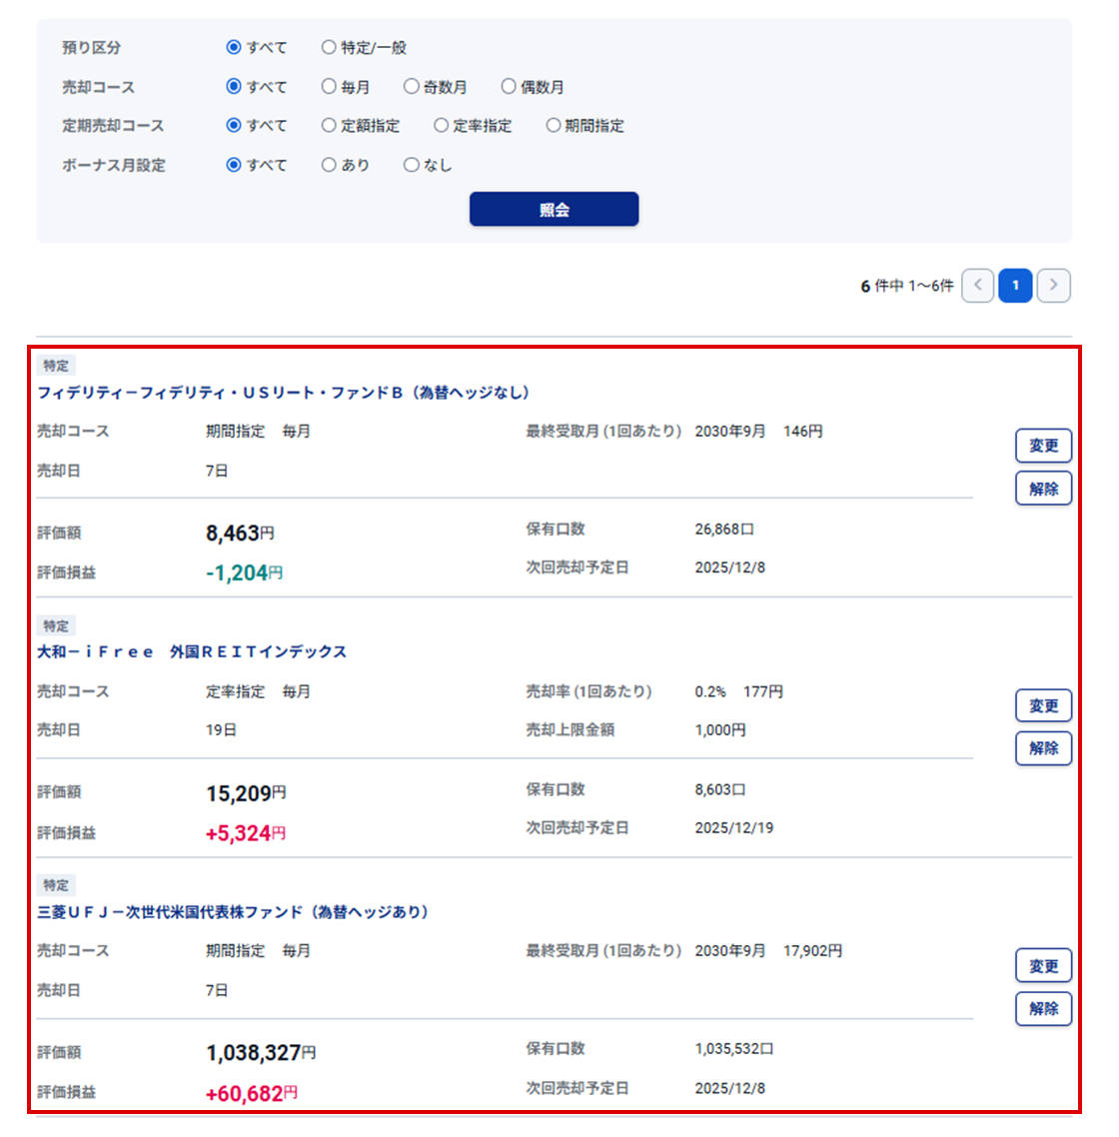
Task: Open the 三菱UFJ 次世代米国代表株ファンド link
Action: [x=232, y=912]
